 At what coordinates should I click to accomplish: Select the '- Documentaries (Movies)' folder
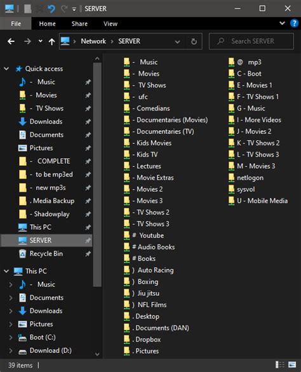[x=166, y=120]
